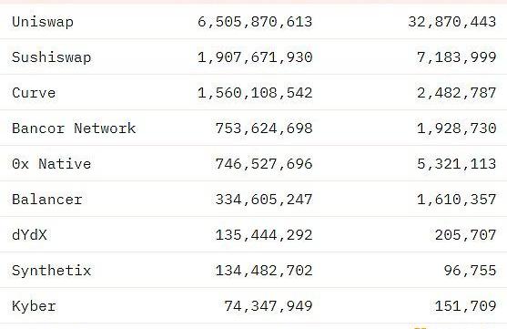The image size is (507, 329).
Task: Select Uniswap volume value 6,505,870,613
Action: [x=255, y=22]
